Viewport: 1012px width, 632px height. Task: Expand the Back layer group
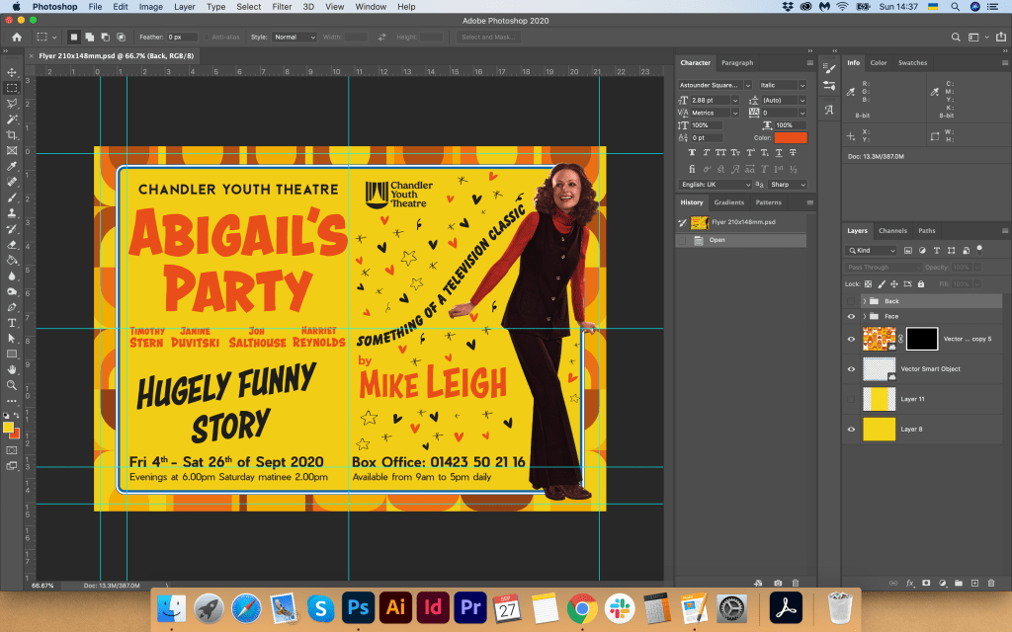(864, 301)
